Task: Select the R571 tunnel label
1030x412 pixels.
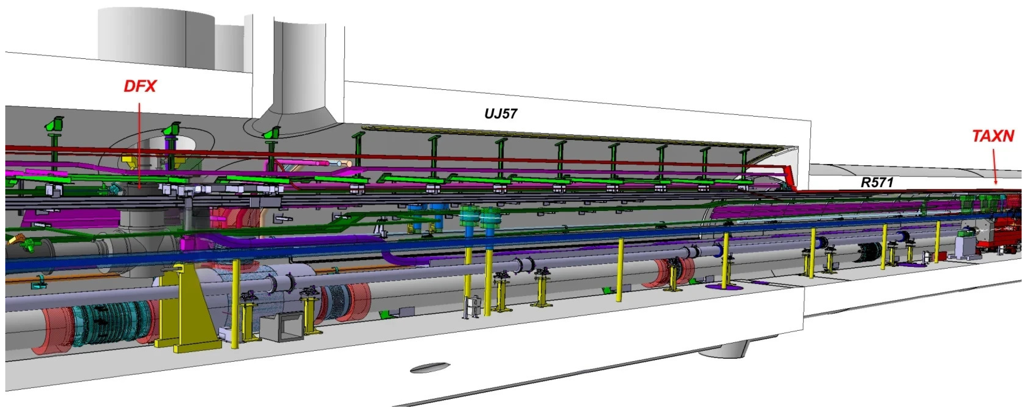Action: (x=877, y=183)
